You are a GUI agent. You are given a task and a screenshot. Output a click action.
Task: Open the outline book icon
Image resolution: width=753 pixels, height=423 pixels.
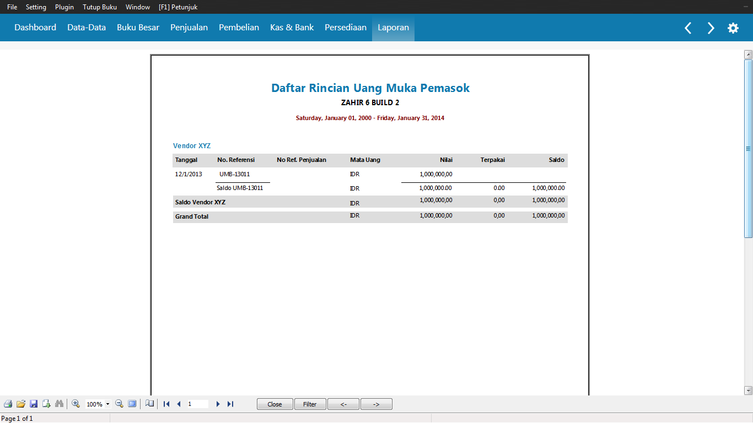pos(150,404)
